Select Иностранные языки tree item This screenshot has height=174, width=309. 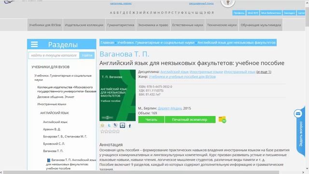pyautogui.click(x=52, y=104)
